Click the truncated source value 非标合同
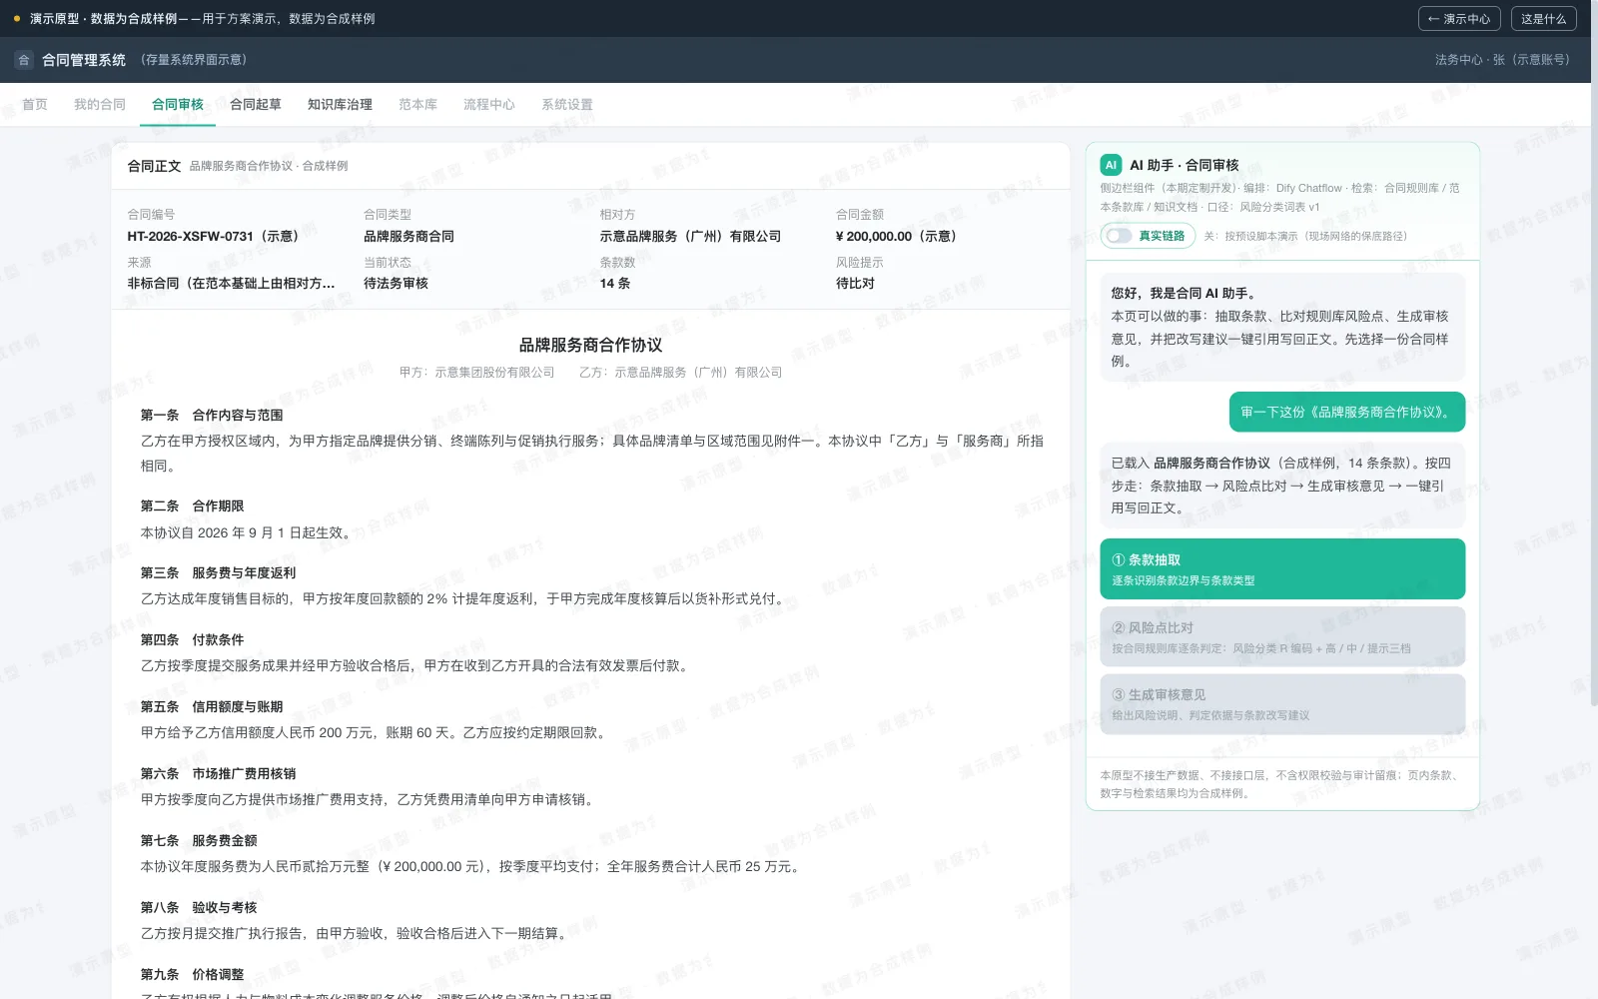Viewport: 1598px width, 999px height. tap(231, 284)
